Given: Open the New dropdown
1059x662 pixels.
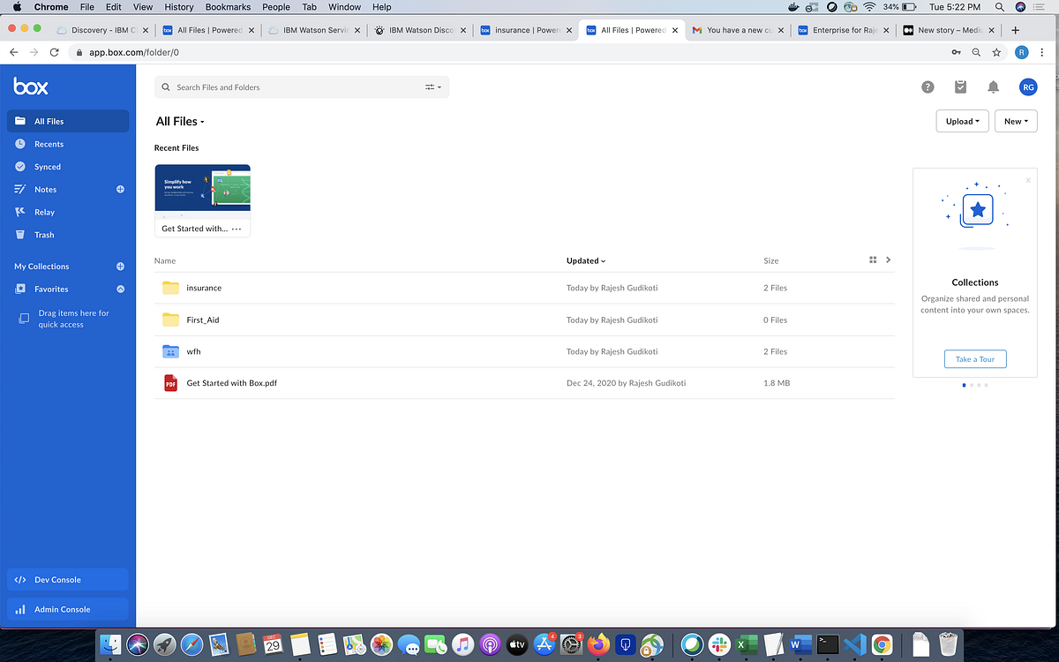Looking at the screenshot, I should point(1016,122).
